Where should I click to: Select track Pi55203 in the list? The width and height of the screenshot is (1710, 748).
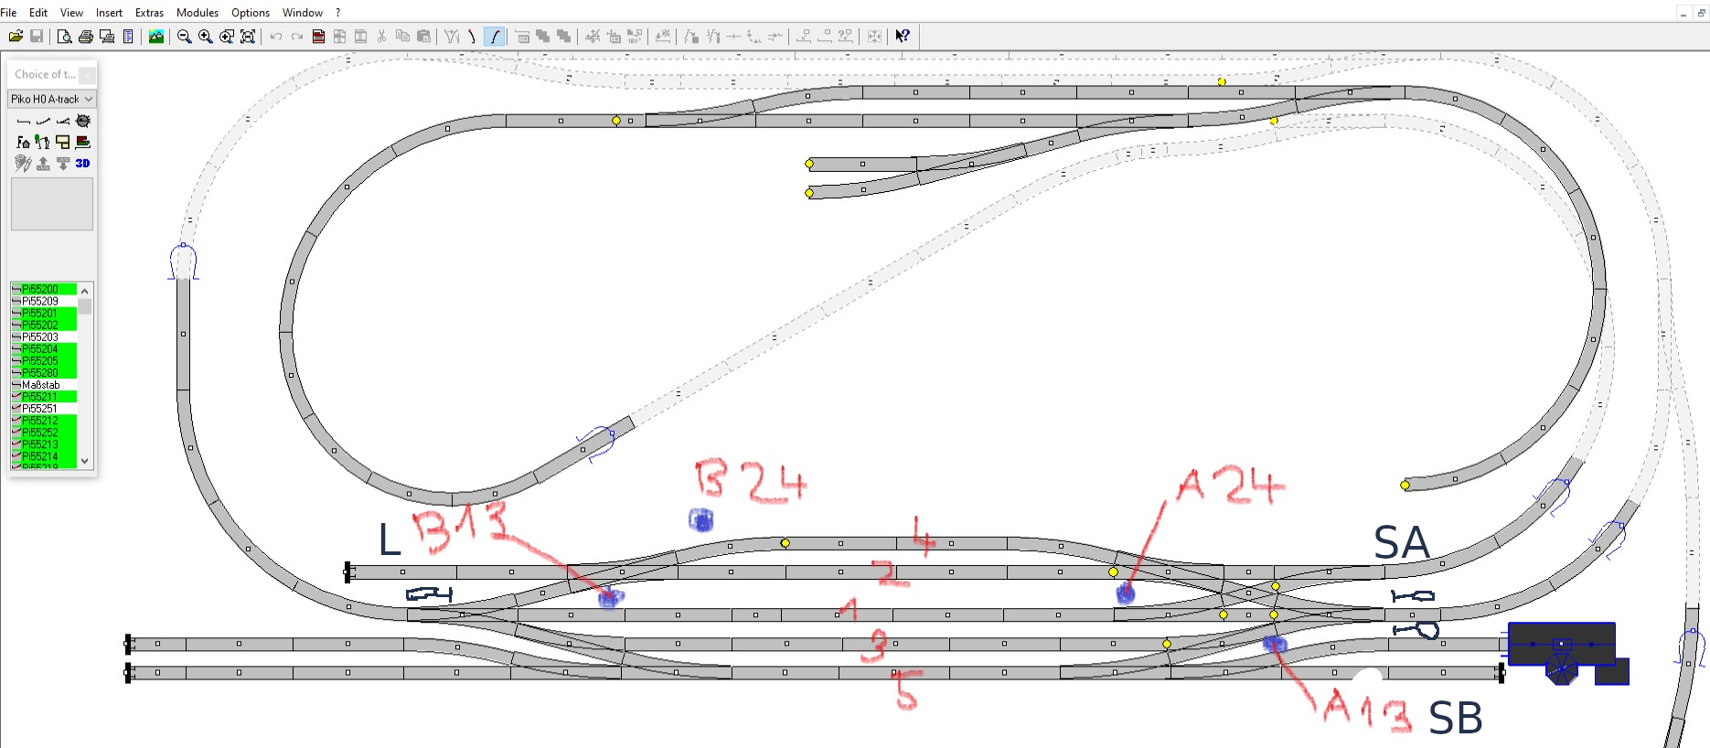(x=40, y=337)
